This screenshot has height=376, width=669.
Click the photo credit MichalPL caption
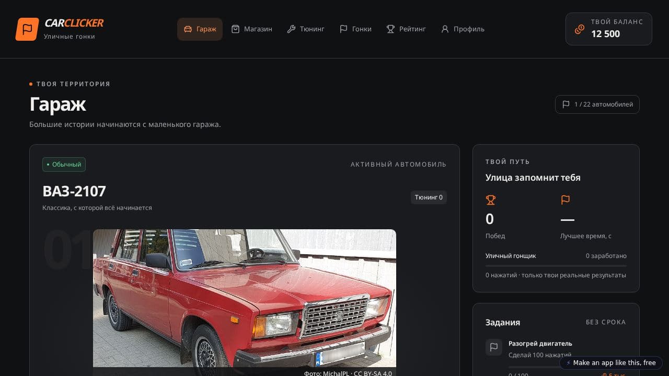348,373
